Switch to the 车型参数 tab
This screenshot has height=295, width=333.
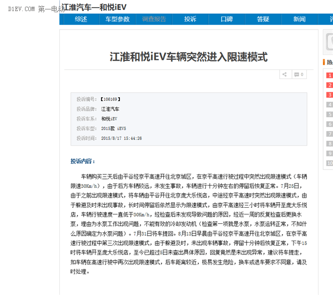click(x=118, y=19)
